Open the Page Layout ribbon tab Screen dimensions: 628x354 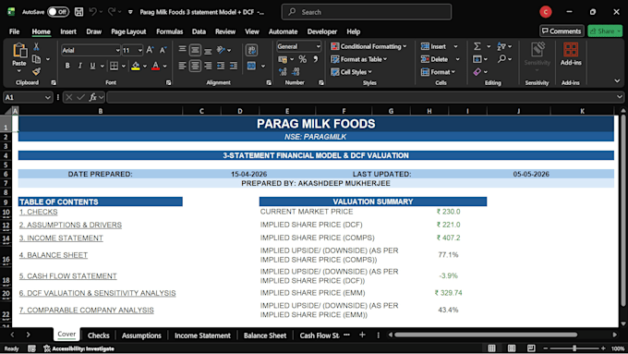[x=128, y=31]
